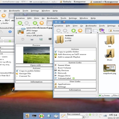This screenshot has width=119, height=119.
Task: Click the JPEG file icon for unwetterhimmel.jpg
Action: point(21,32)
